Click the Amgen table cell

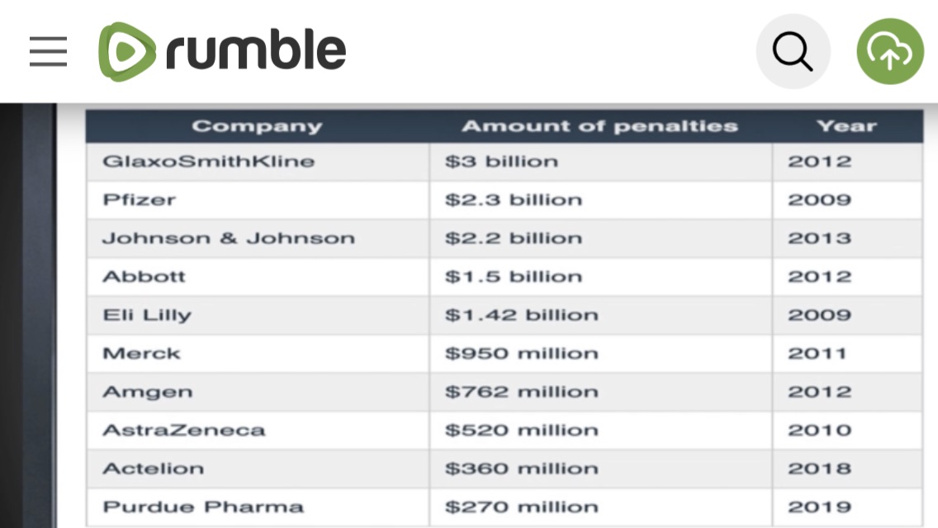(147, 392)
